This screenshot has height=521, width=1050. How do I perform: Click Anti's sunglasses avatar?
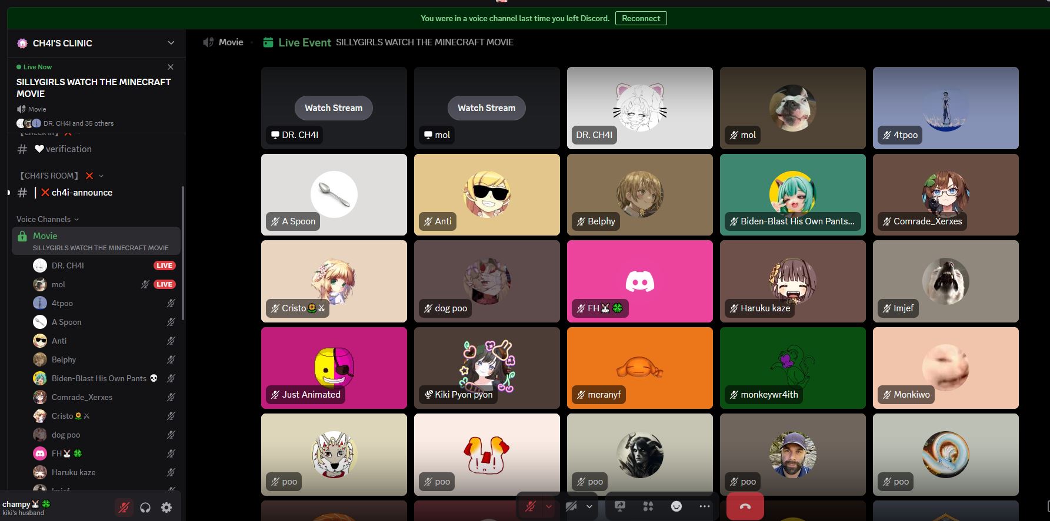[487, 194]
